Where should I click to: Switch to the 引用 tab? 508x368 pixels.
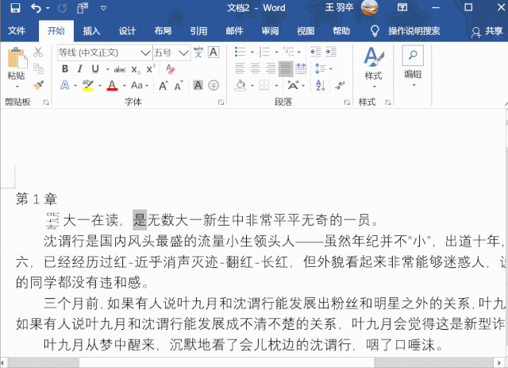pos(198,31)
